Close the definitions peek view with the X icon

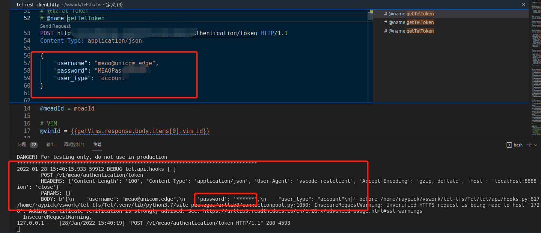click(523, 4)
